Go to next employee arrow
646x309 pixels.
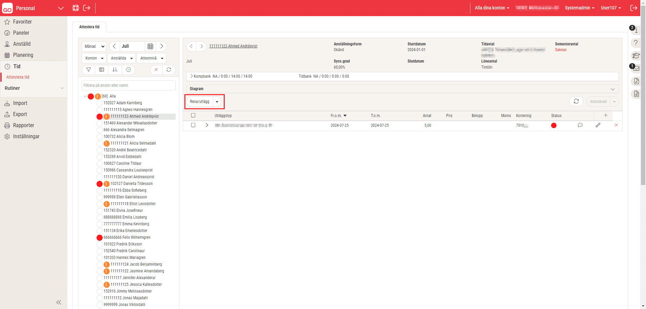[202, 46]
